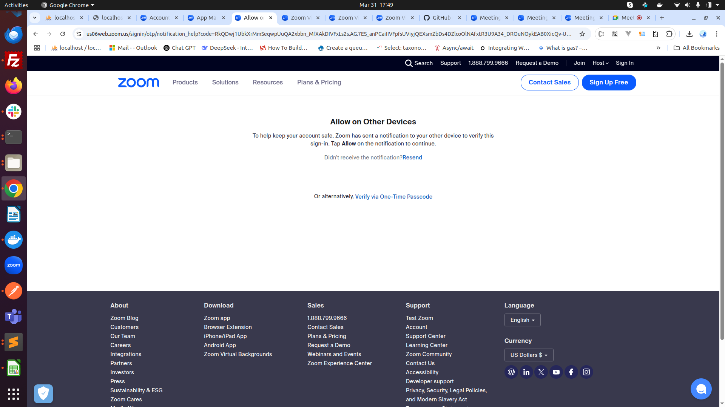
Task: Click the Sign Up Free button
Action: [609, 83]
